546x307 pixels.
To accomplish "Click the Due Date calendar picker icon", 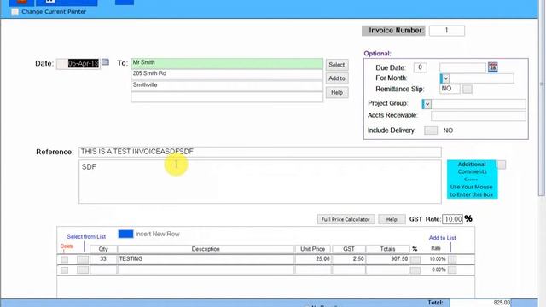I will [x=493, y=67].
